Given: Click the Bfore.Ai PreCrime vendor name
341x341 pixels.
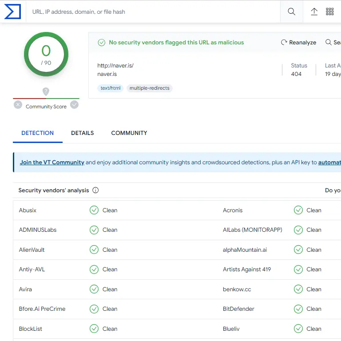Looking at the screenshot, I should pos(42,309).
